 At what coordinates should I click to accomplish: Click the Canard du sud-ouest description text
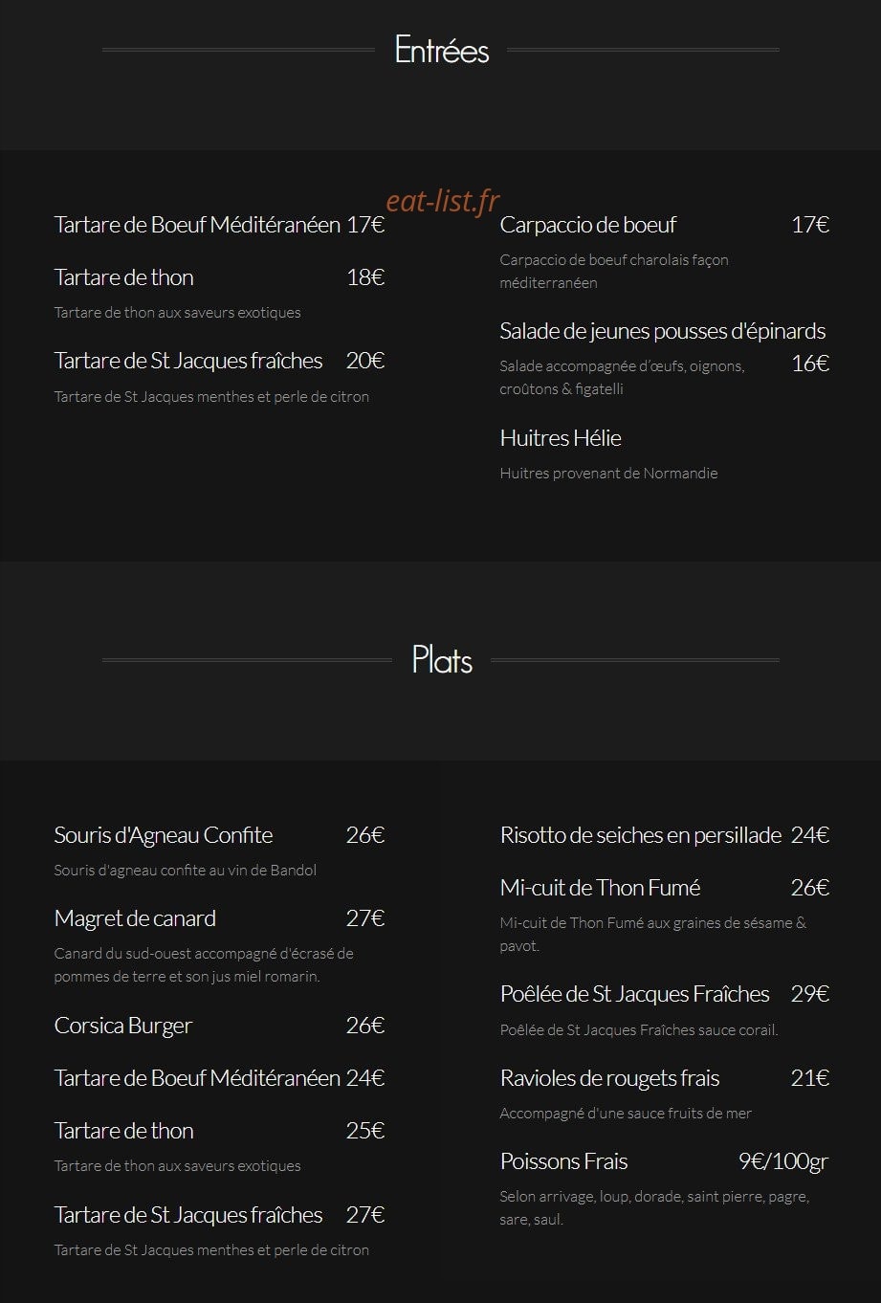(x=204, y=965)
